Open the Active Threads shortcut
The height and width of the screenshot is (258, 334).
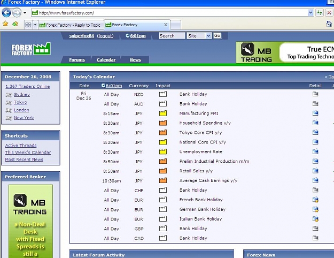pyautogui.click(x=21, y=145)
